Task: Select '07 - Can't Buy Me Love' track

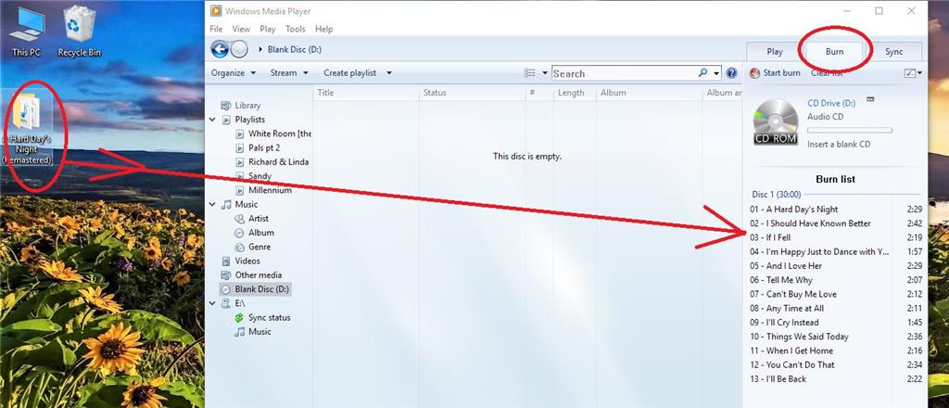Action: pos(836,294)
